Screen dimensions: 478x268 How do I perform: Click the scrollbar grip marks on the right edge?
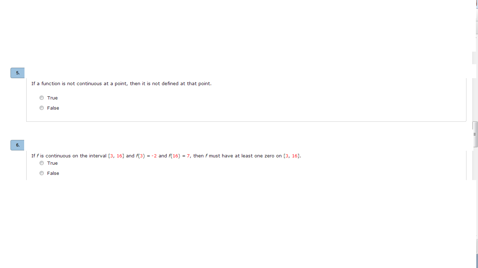click(475, 134)
